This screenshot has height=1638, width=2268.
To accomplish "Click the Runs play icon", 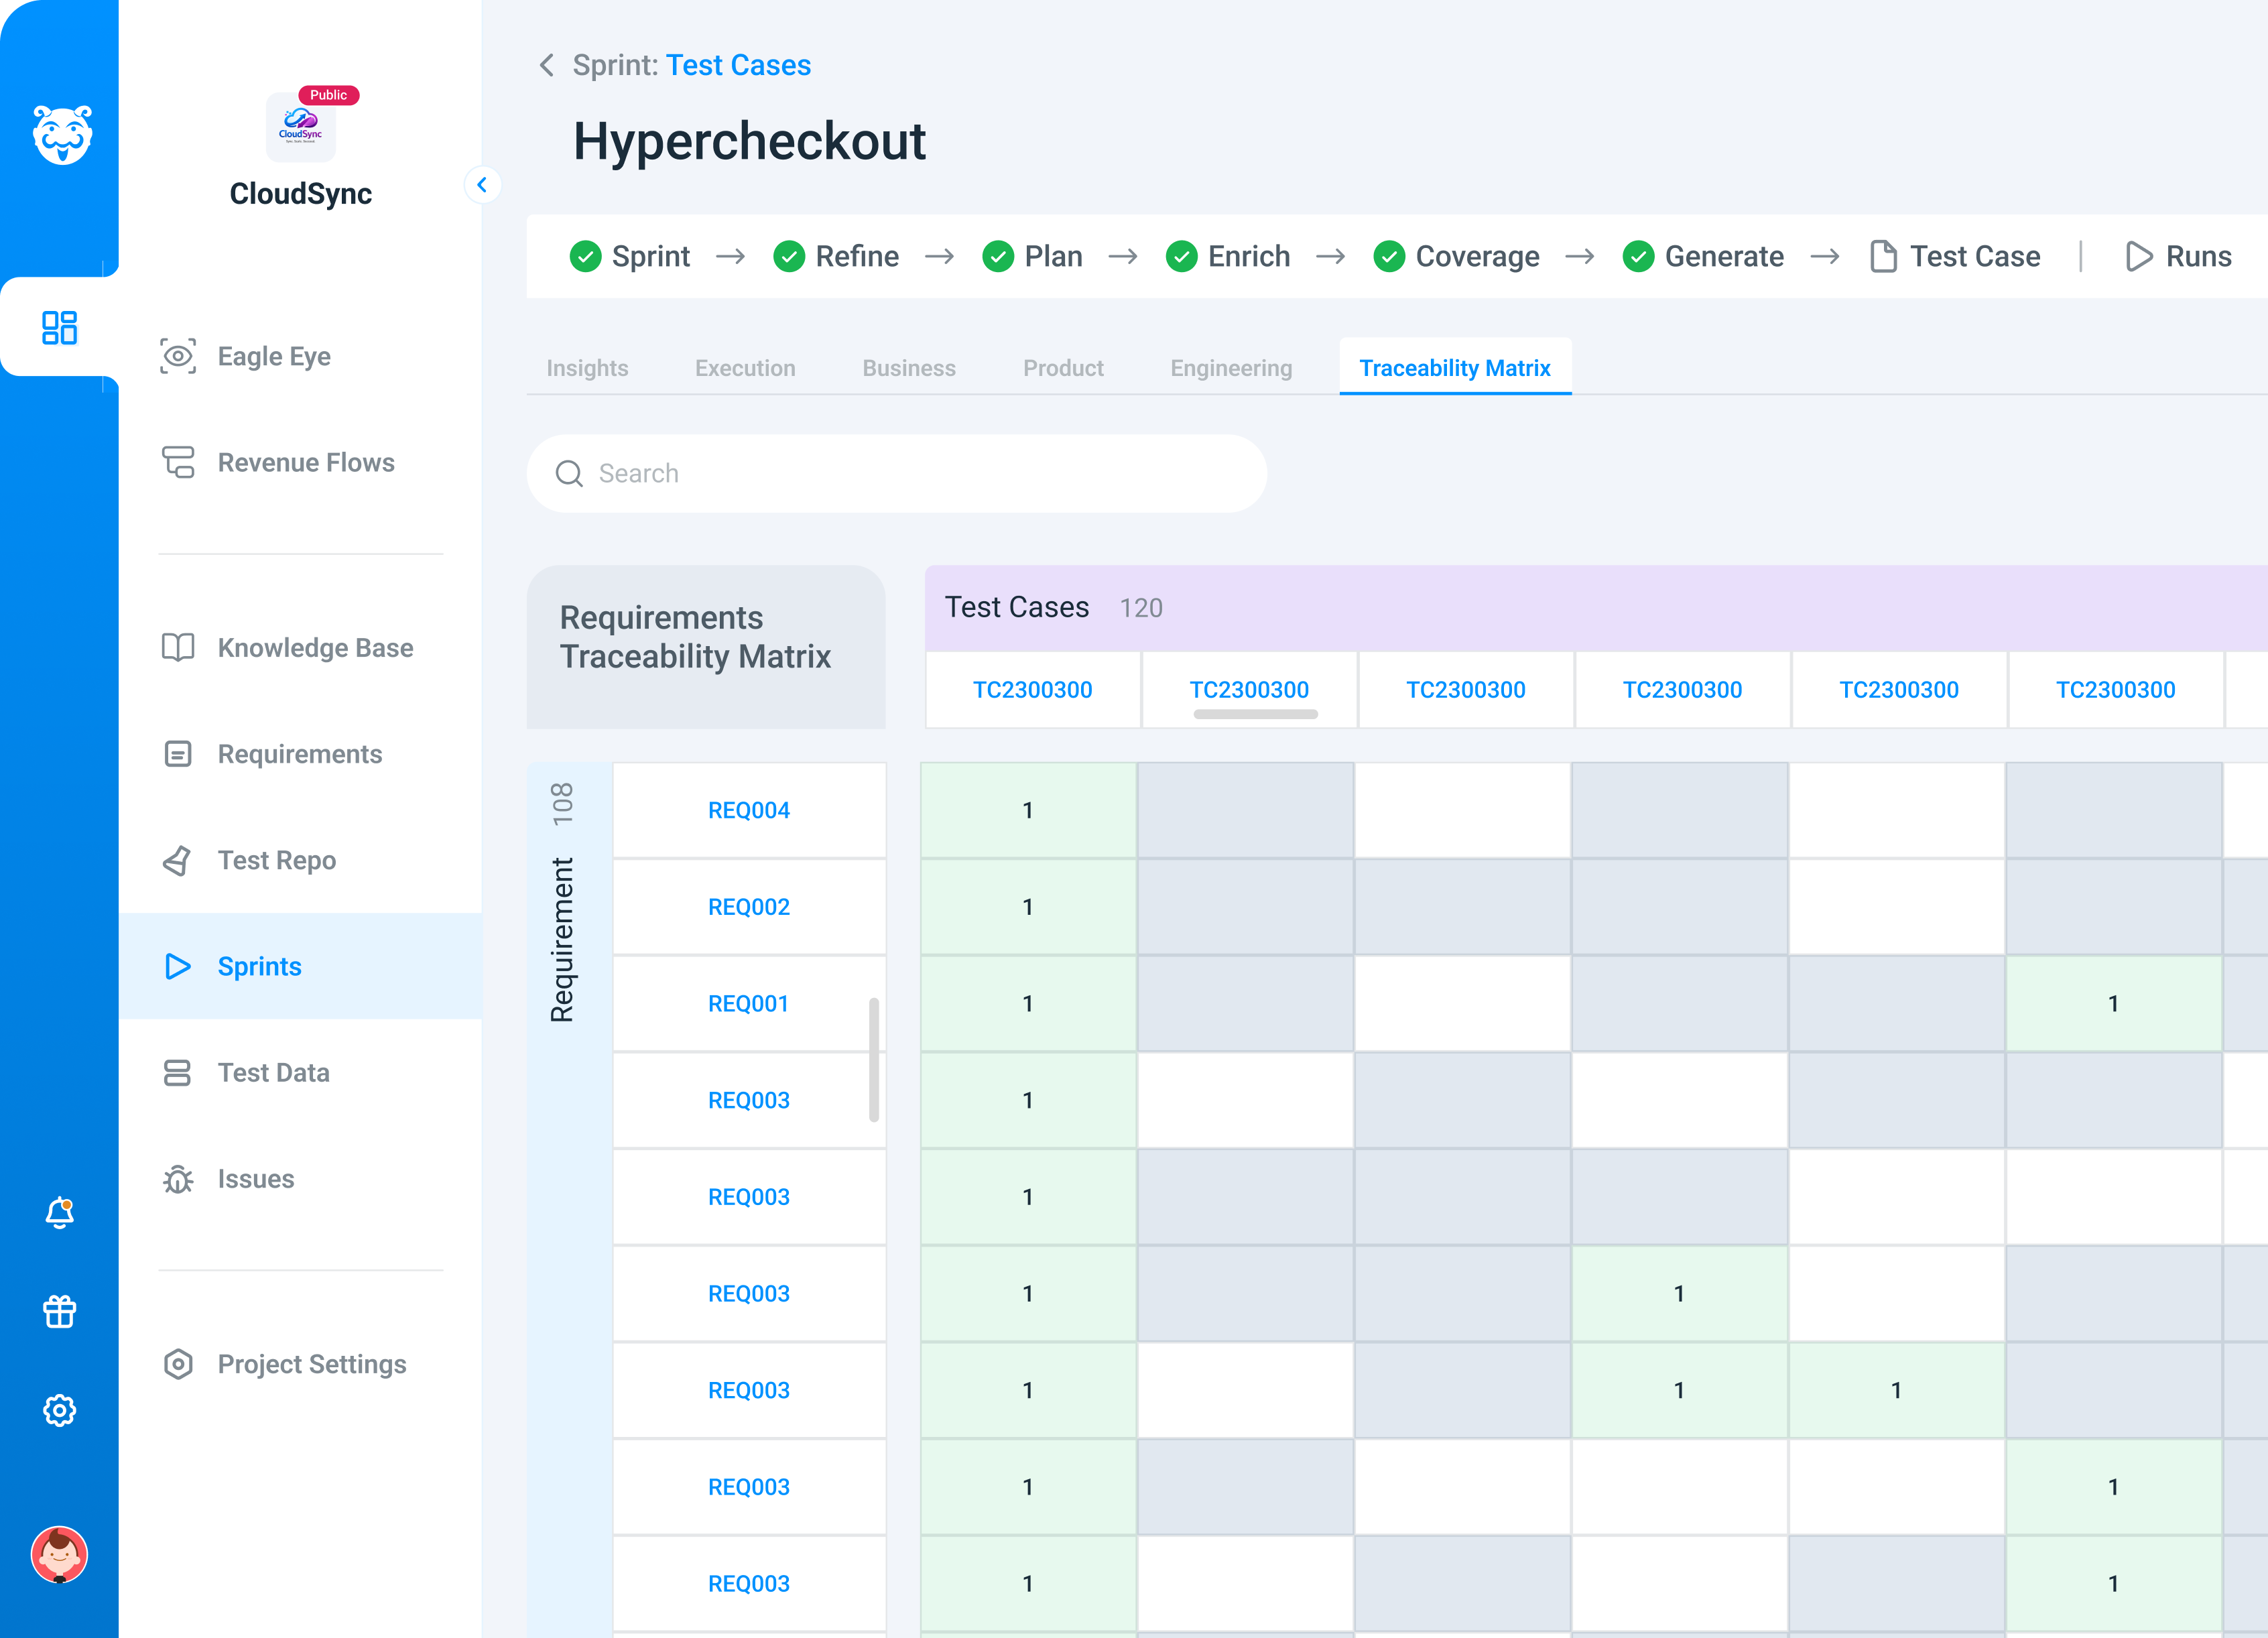I will [2138, 256].
